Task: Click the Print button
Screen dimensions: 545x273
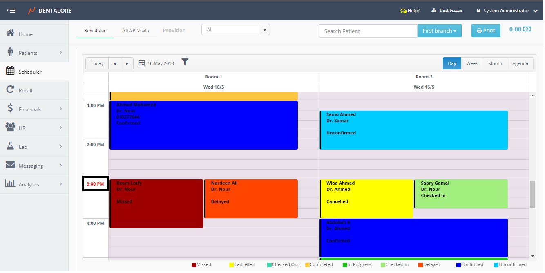Action: coord(486,31)
